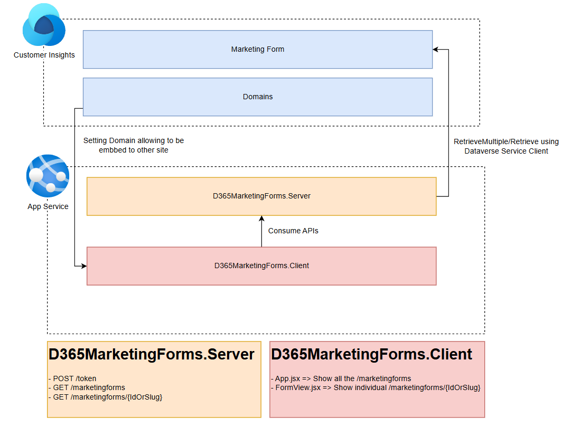Click the Customer Insights icon
Viewport: 562px width, 436px height.
point(44,25)
